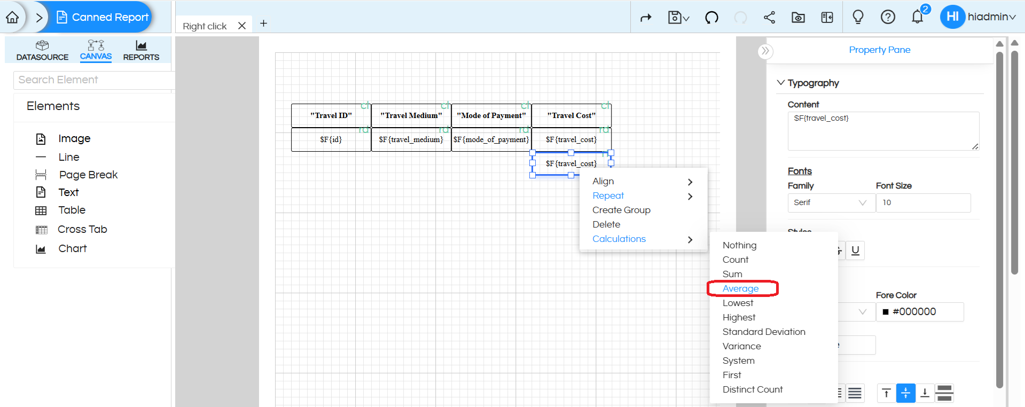Select Sum calculation
Viewport: 1025px width, 407px height.
(x=732, y=274)
